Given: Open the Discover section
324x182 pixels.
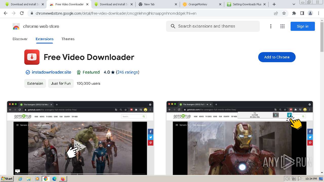Looking at the screenshot, I should [20, 39].
